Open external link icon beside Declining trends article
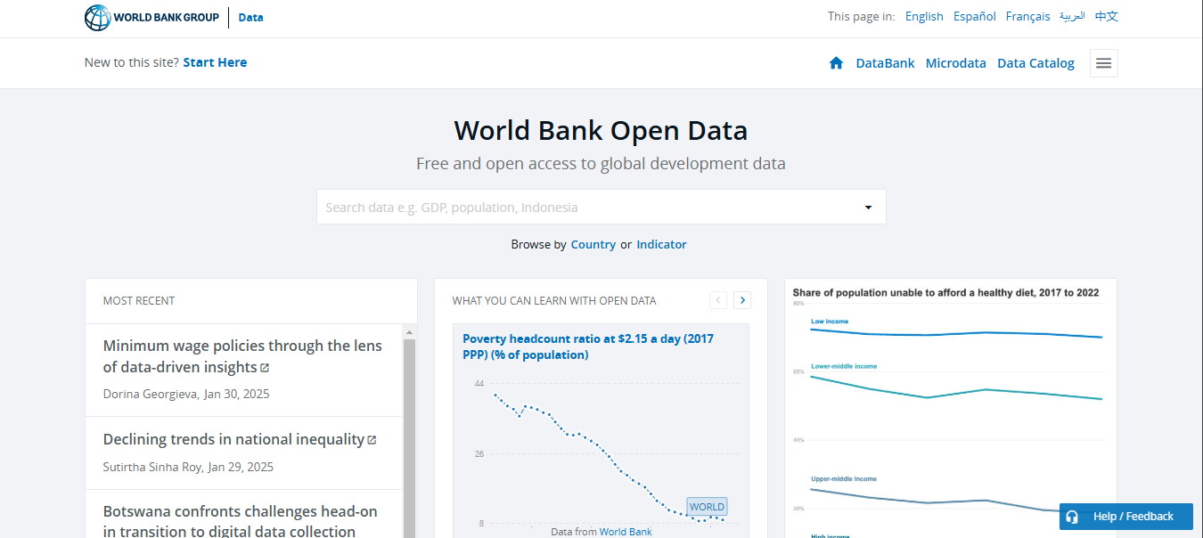The height and width of the screenshot is (538, 1203). pos(372,440)
